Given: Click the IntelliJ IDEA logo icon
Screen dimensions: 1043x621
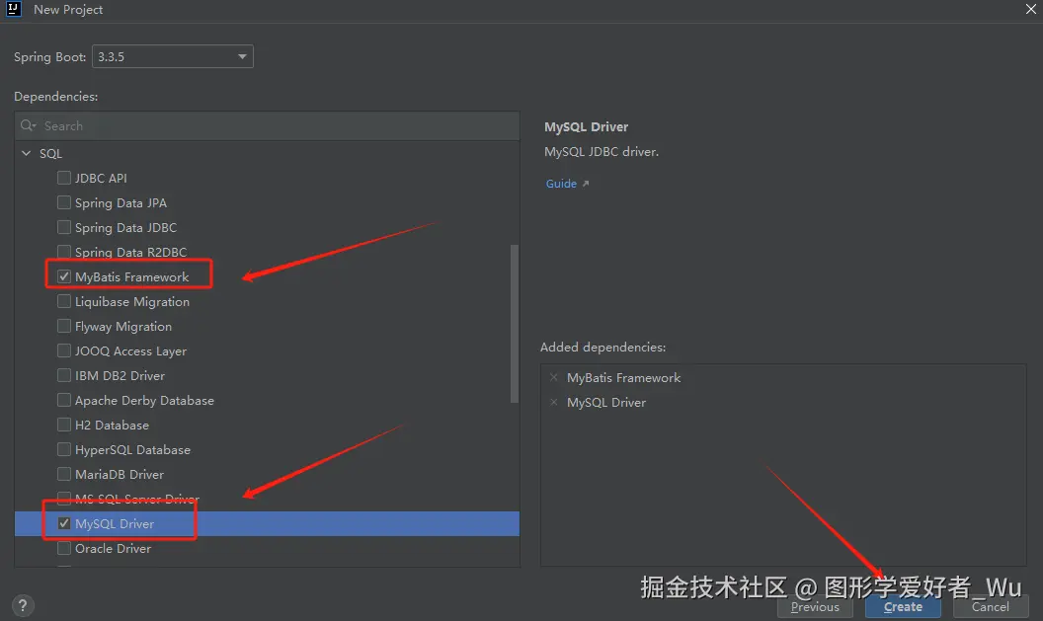Looking at the screenshot, I should coord(13,9).
